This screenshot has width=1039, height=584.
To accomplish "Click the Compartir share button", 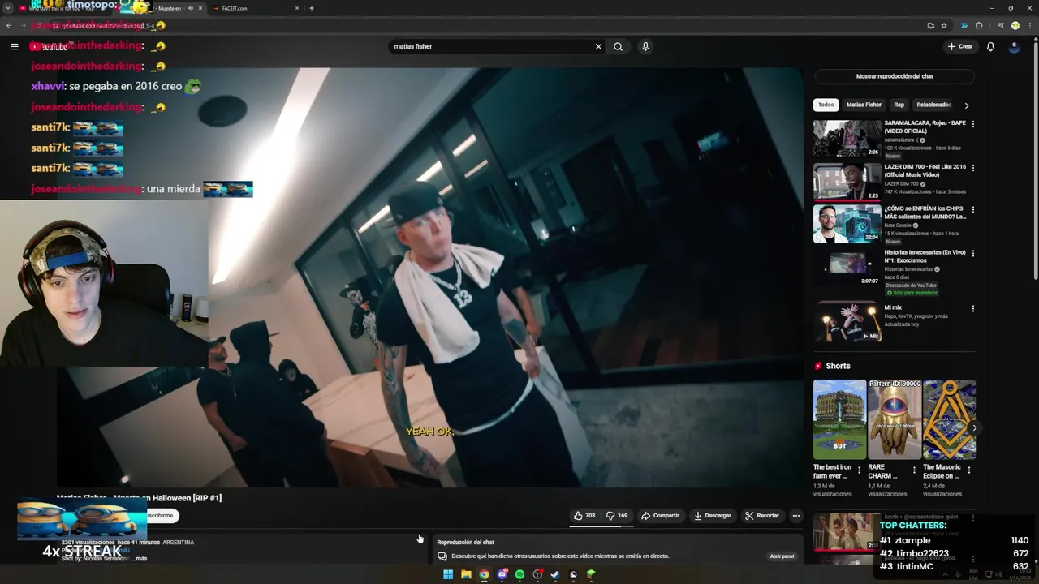I will 660,516.
